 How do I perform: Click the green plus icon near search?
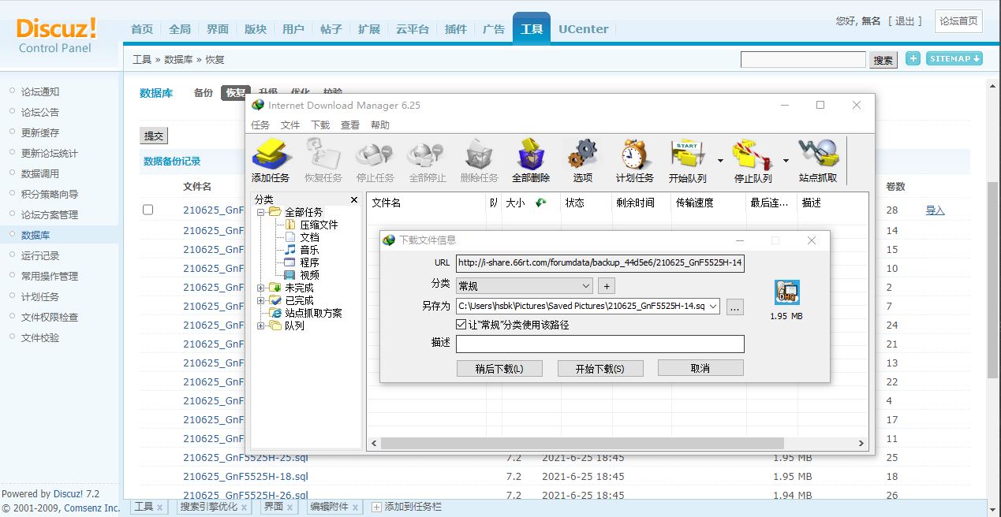[x=913, y=58]
